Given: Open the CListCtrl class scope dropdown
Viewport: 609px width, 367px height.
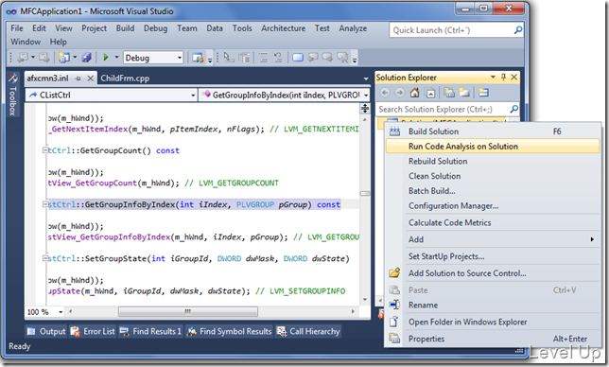Looking at the screenshot, I should [193, 96].
